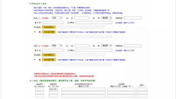176x99 pixels.
Task: Click 点击选择户籍 button for 关系人一
Action: (49, 32)
